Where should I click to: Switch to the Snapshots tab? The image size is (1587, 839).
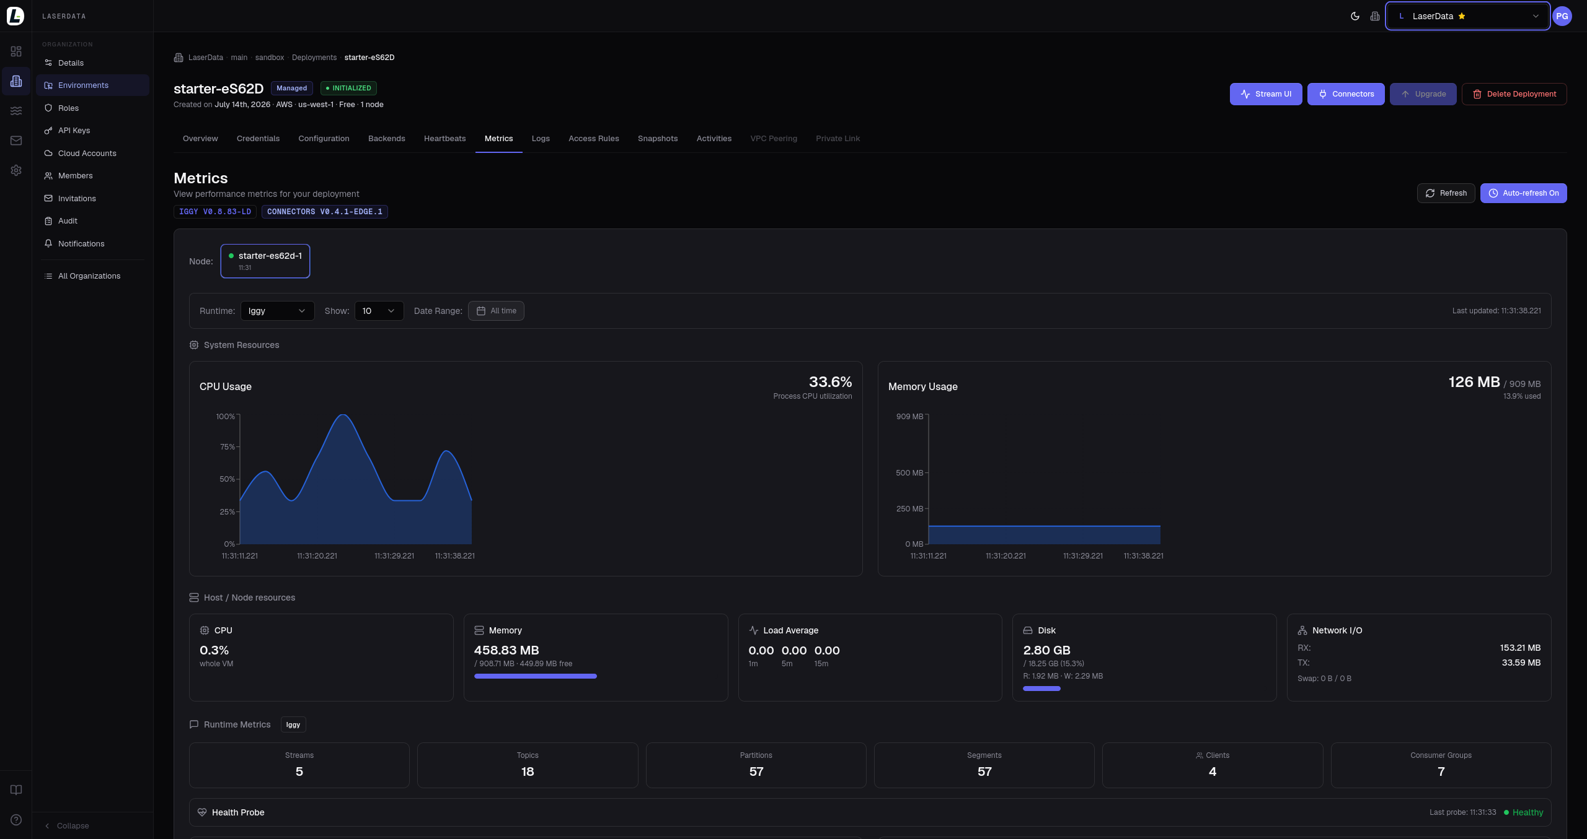tap(657, 139)
